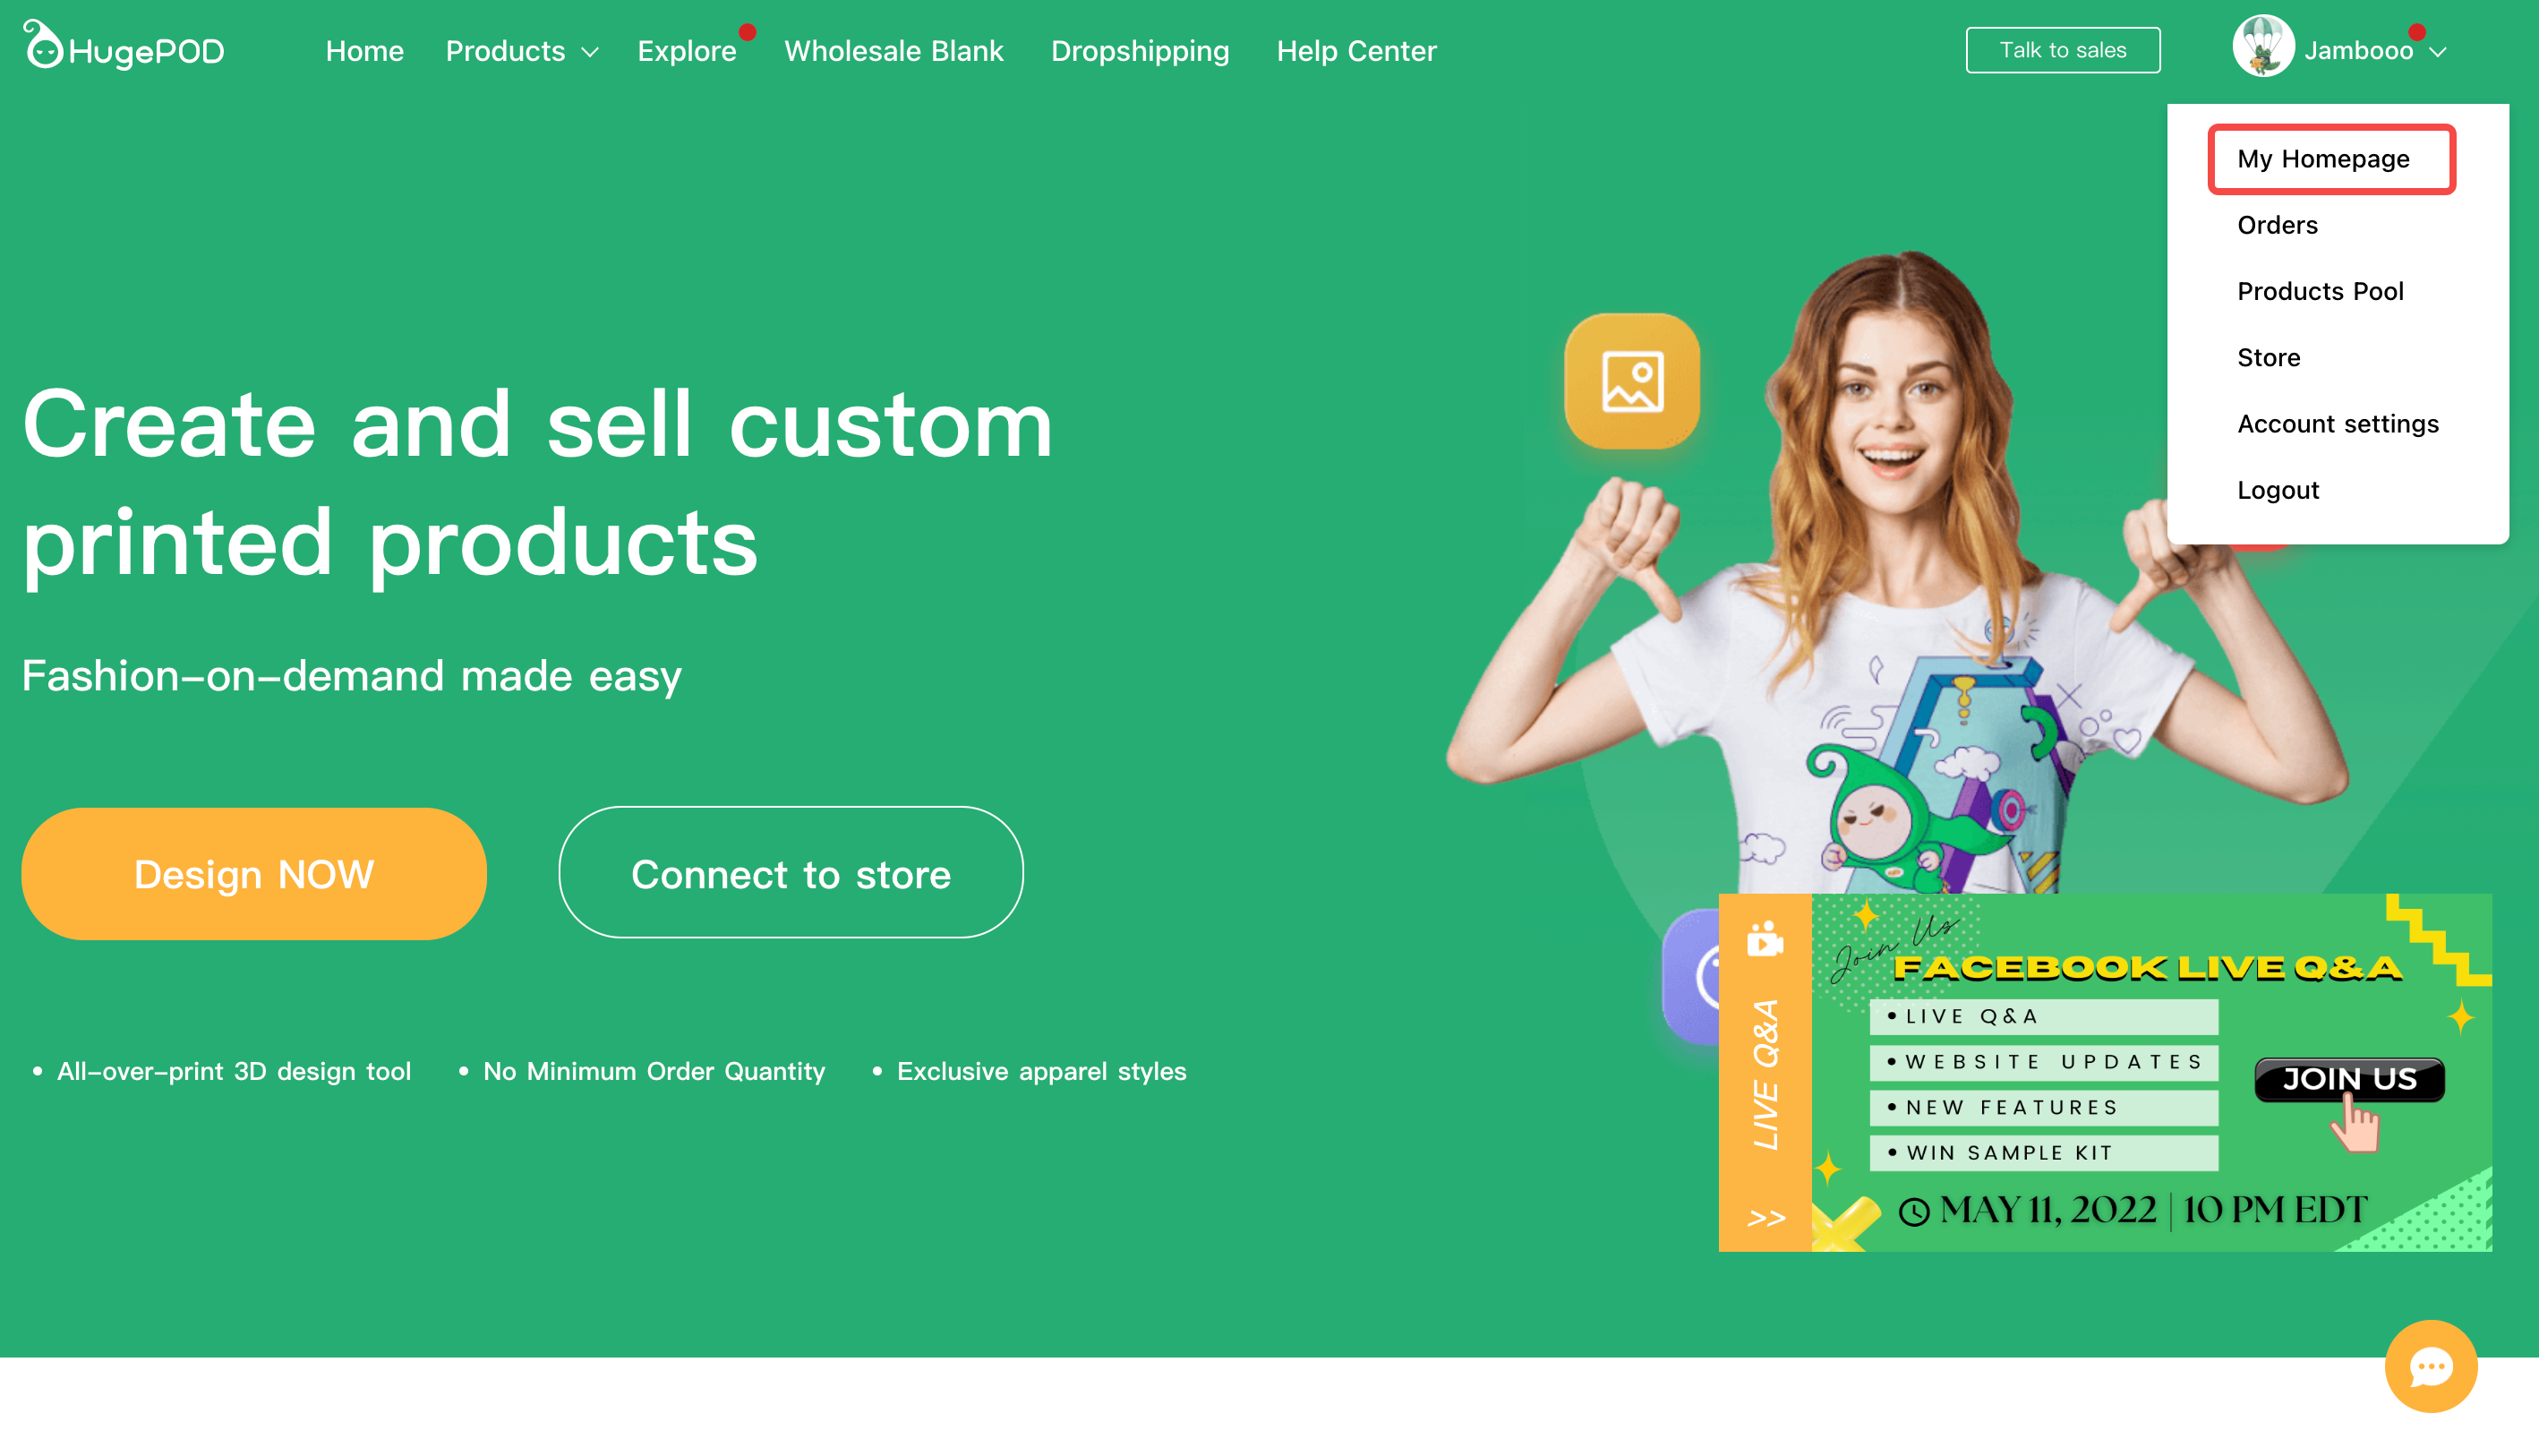Click Talk to sales button
Viewport: 2539px width, 1456px height.
click(2062, 50)
